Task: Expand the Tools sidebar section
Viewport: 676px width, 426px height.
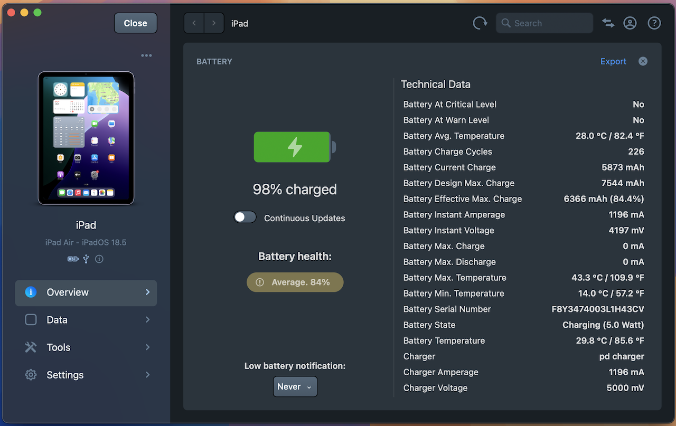Action: 86,347
